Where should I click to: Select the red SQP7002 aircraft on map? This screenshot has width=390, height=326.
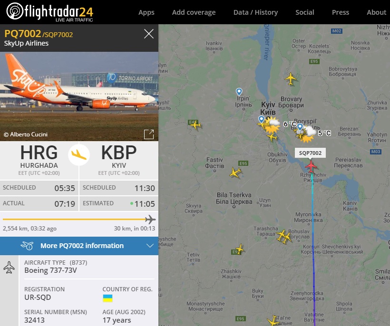point(311,166)
